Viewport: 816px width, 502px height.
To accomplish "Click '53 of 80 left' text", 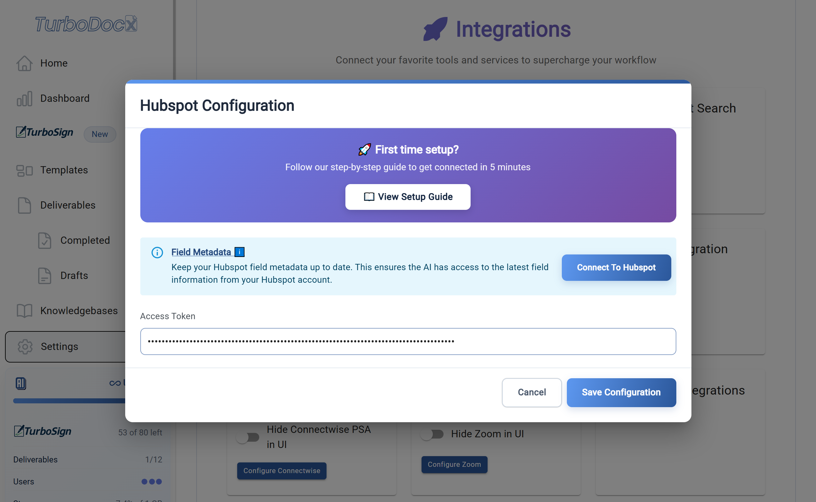I will click(x=140, y=433).
